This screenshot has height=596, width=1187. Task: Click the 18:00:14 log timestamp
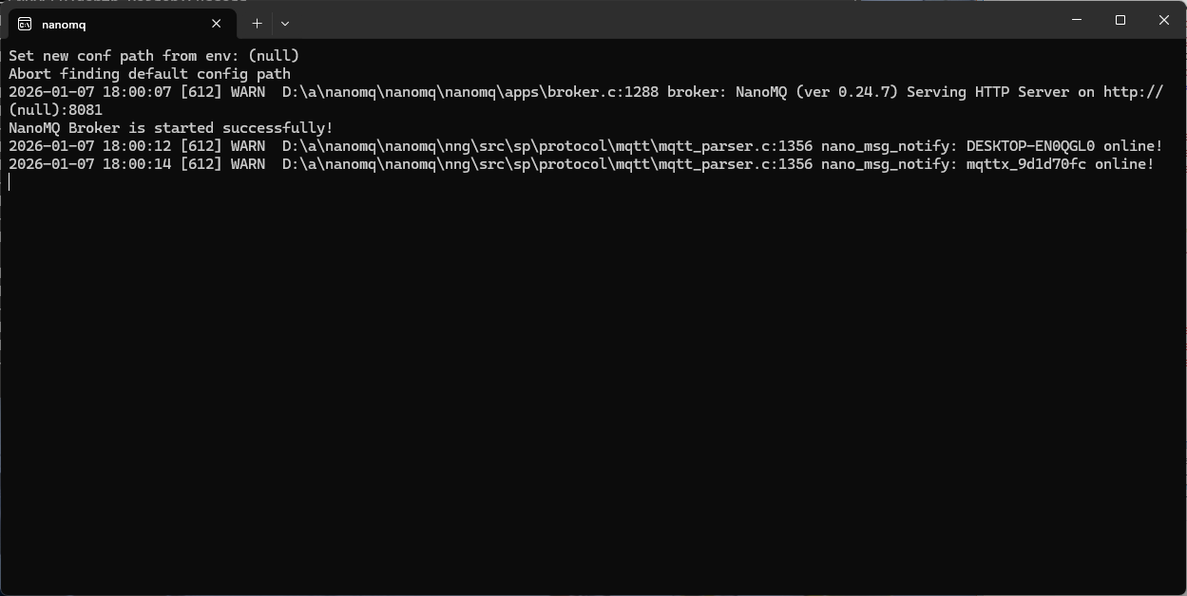(x=137, y=164)
